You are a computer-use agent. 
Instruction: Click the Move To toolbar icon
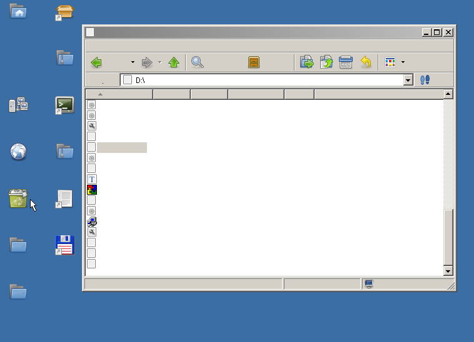click(306, 62)
